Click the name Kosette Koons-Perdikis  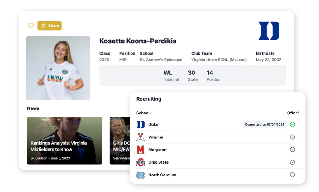[138, 41]
